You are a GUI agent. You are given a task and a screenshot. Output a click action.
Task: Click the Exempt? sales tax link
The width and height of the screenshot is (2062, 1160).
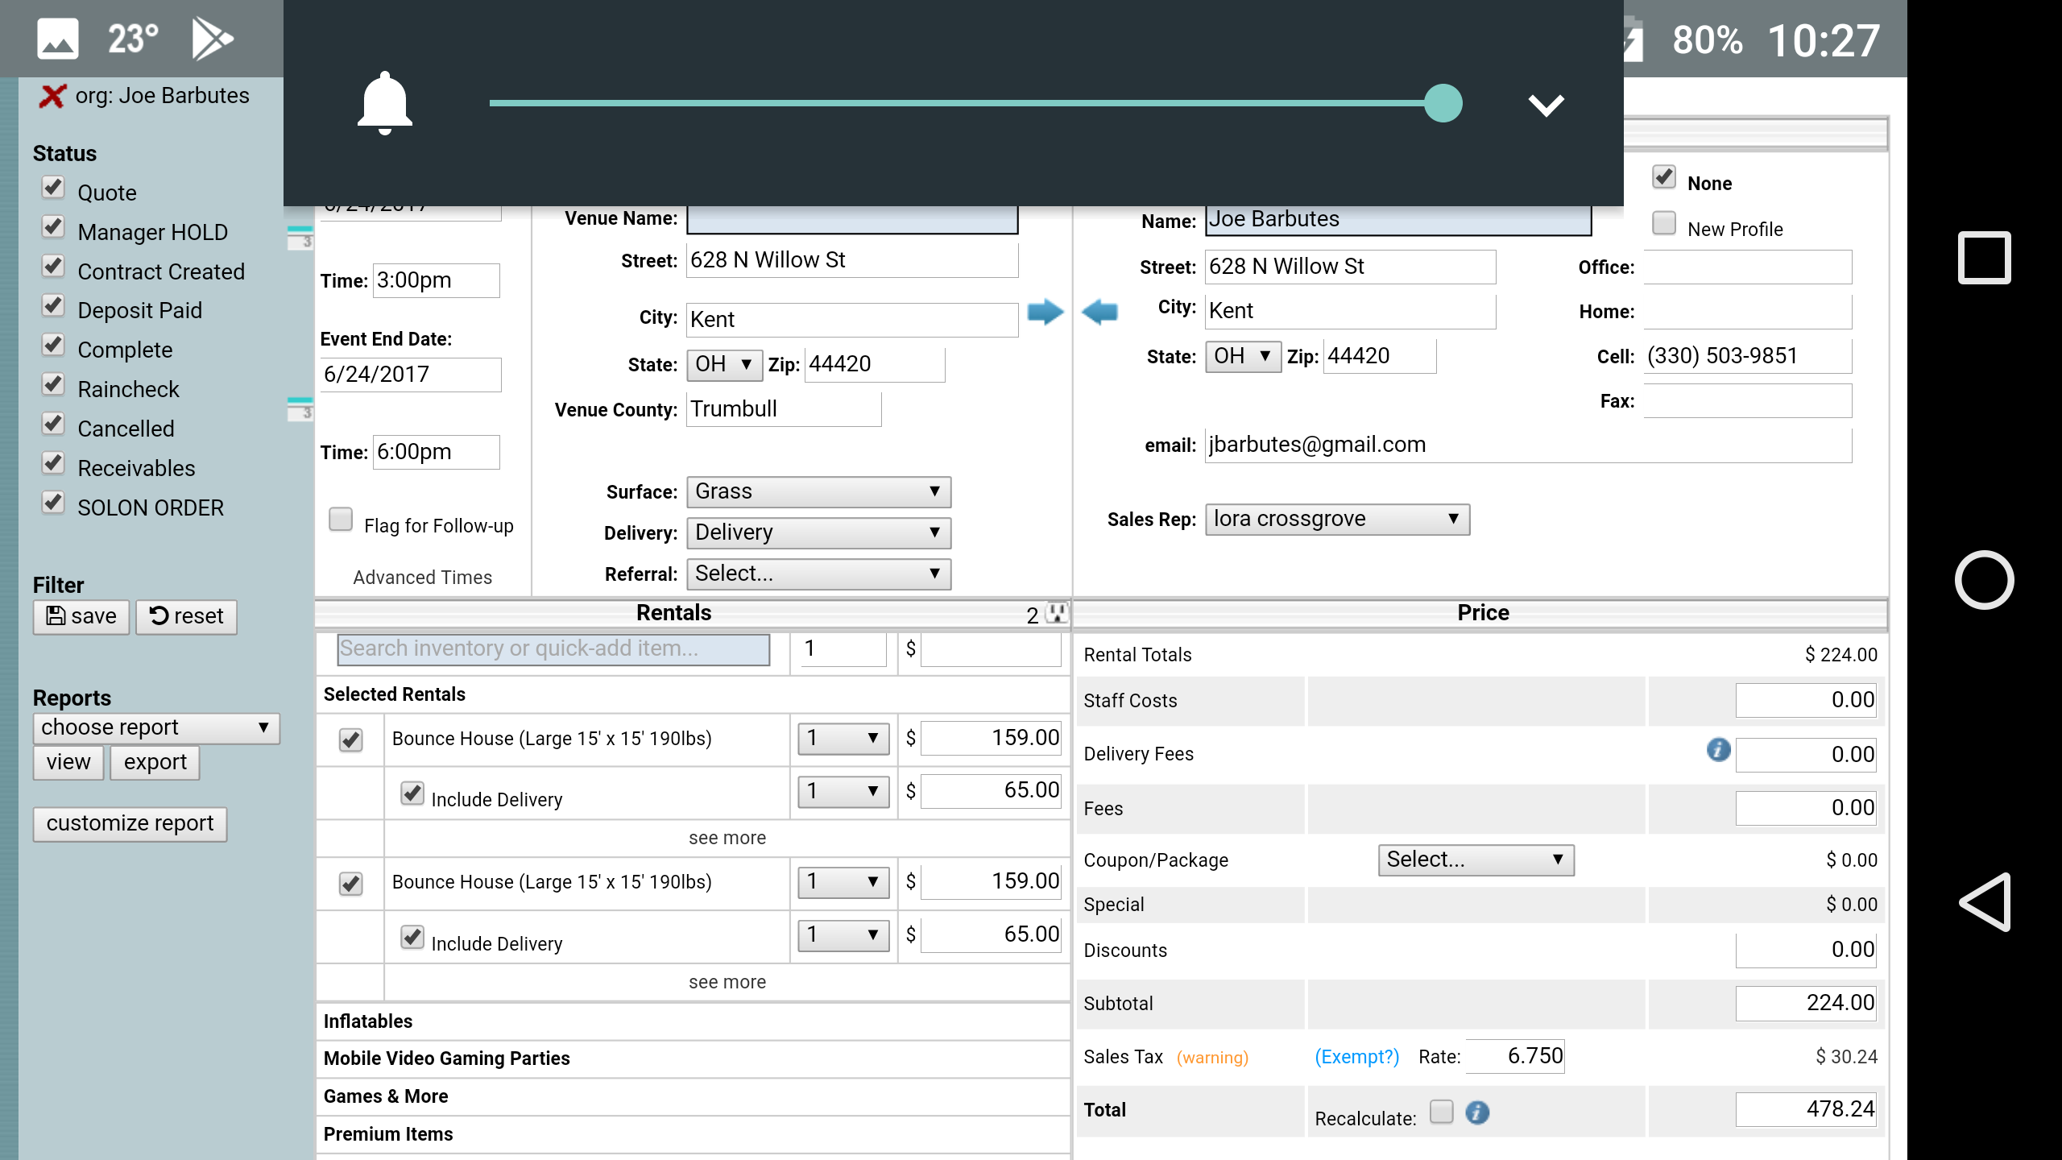(1356, 1057)
